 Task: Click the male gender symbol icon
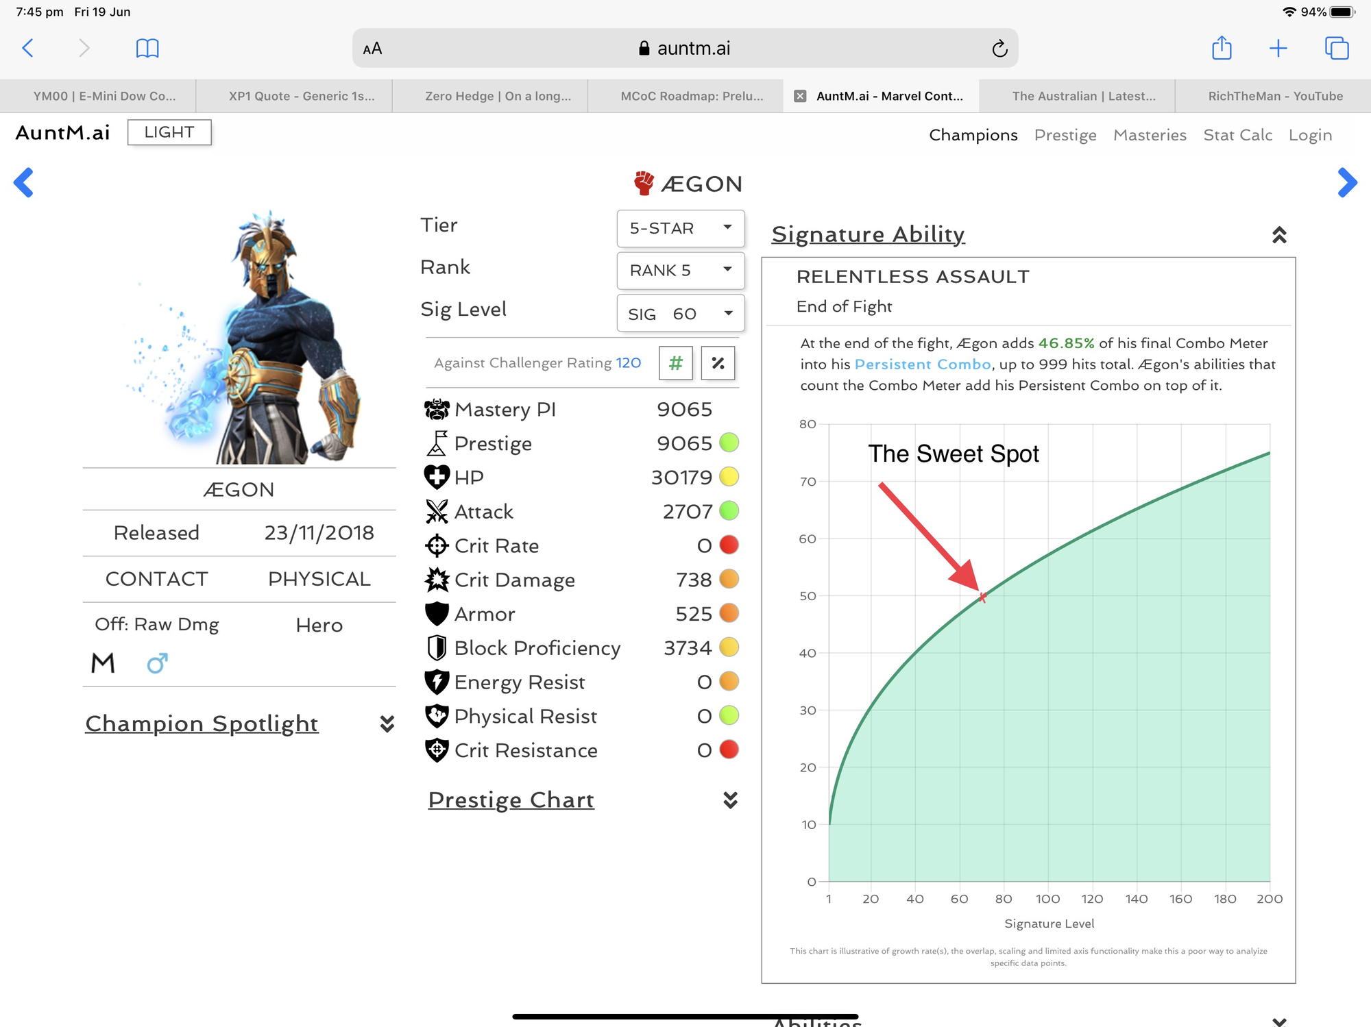point(157,663)
